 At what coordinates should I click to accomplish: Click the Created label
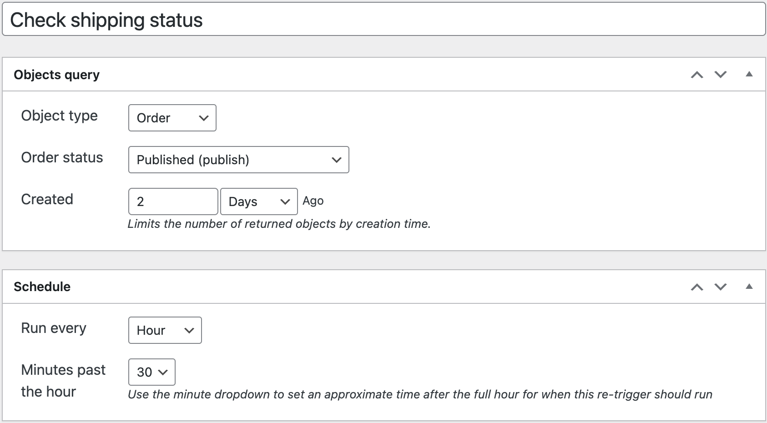click(x=47, y=199)
